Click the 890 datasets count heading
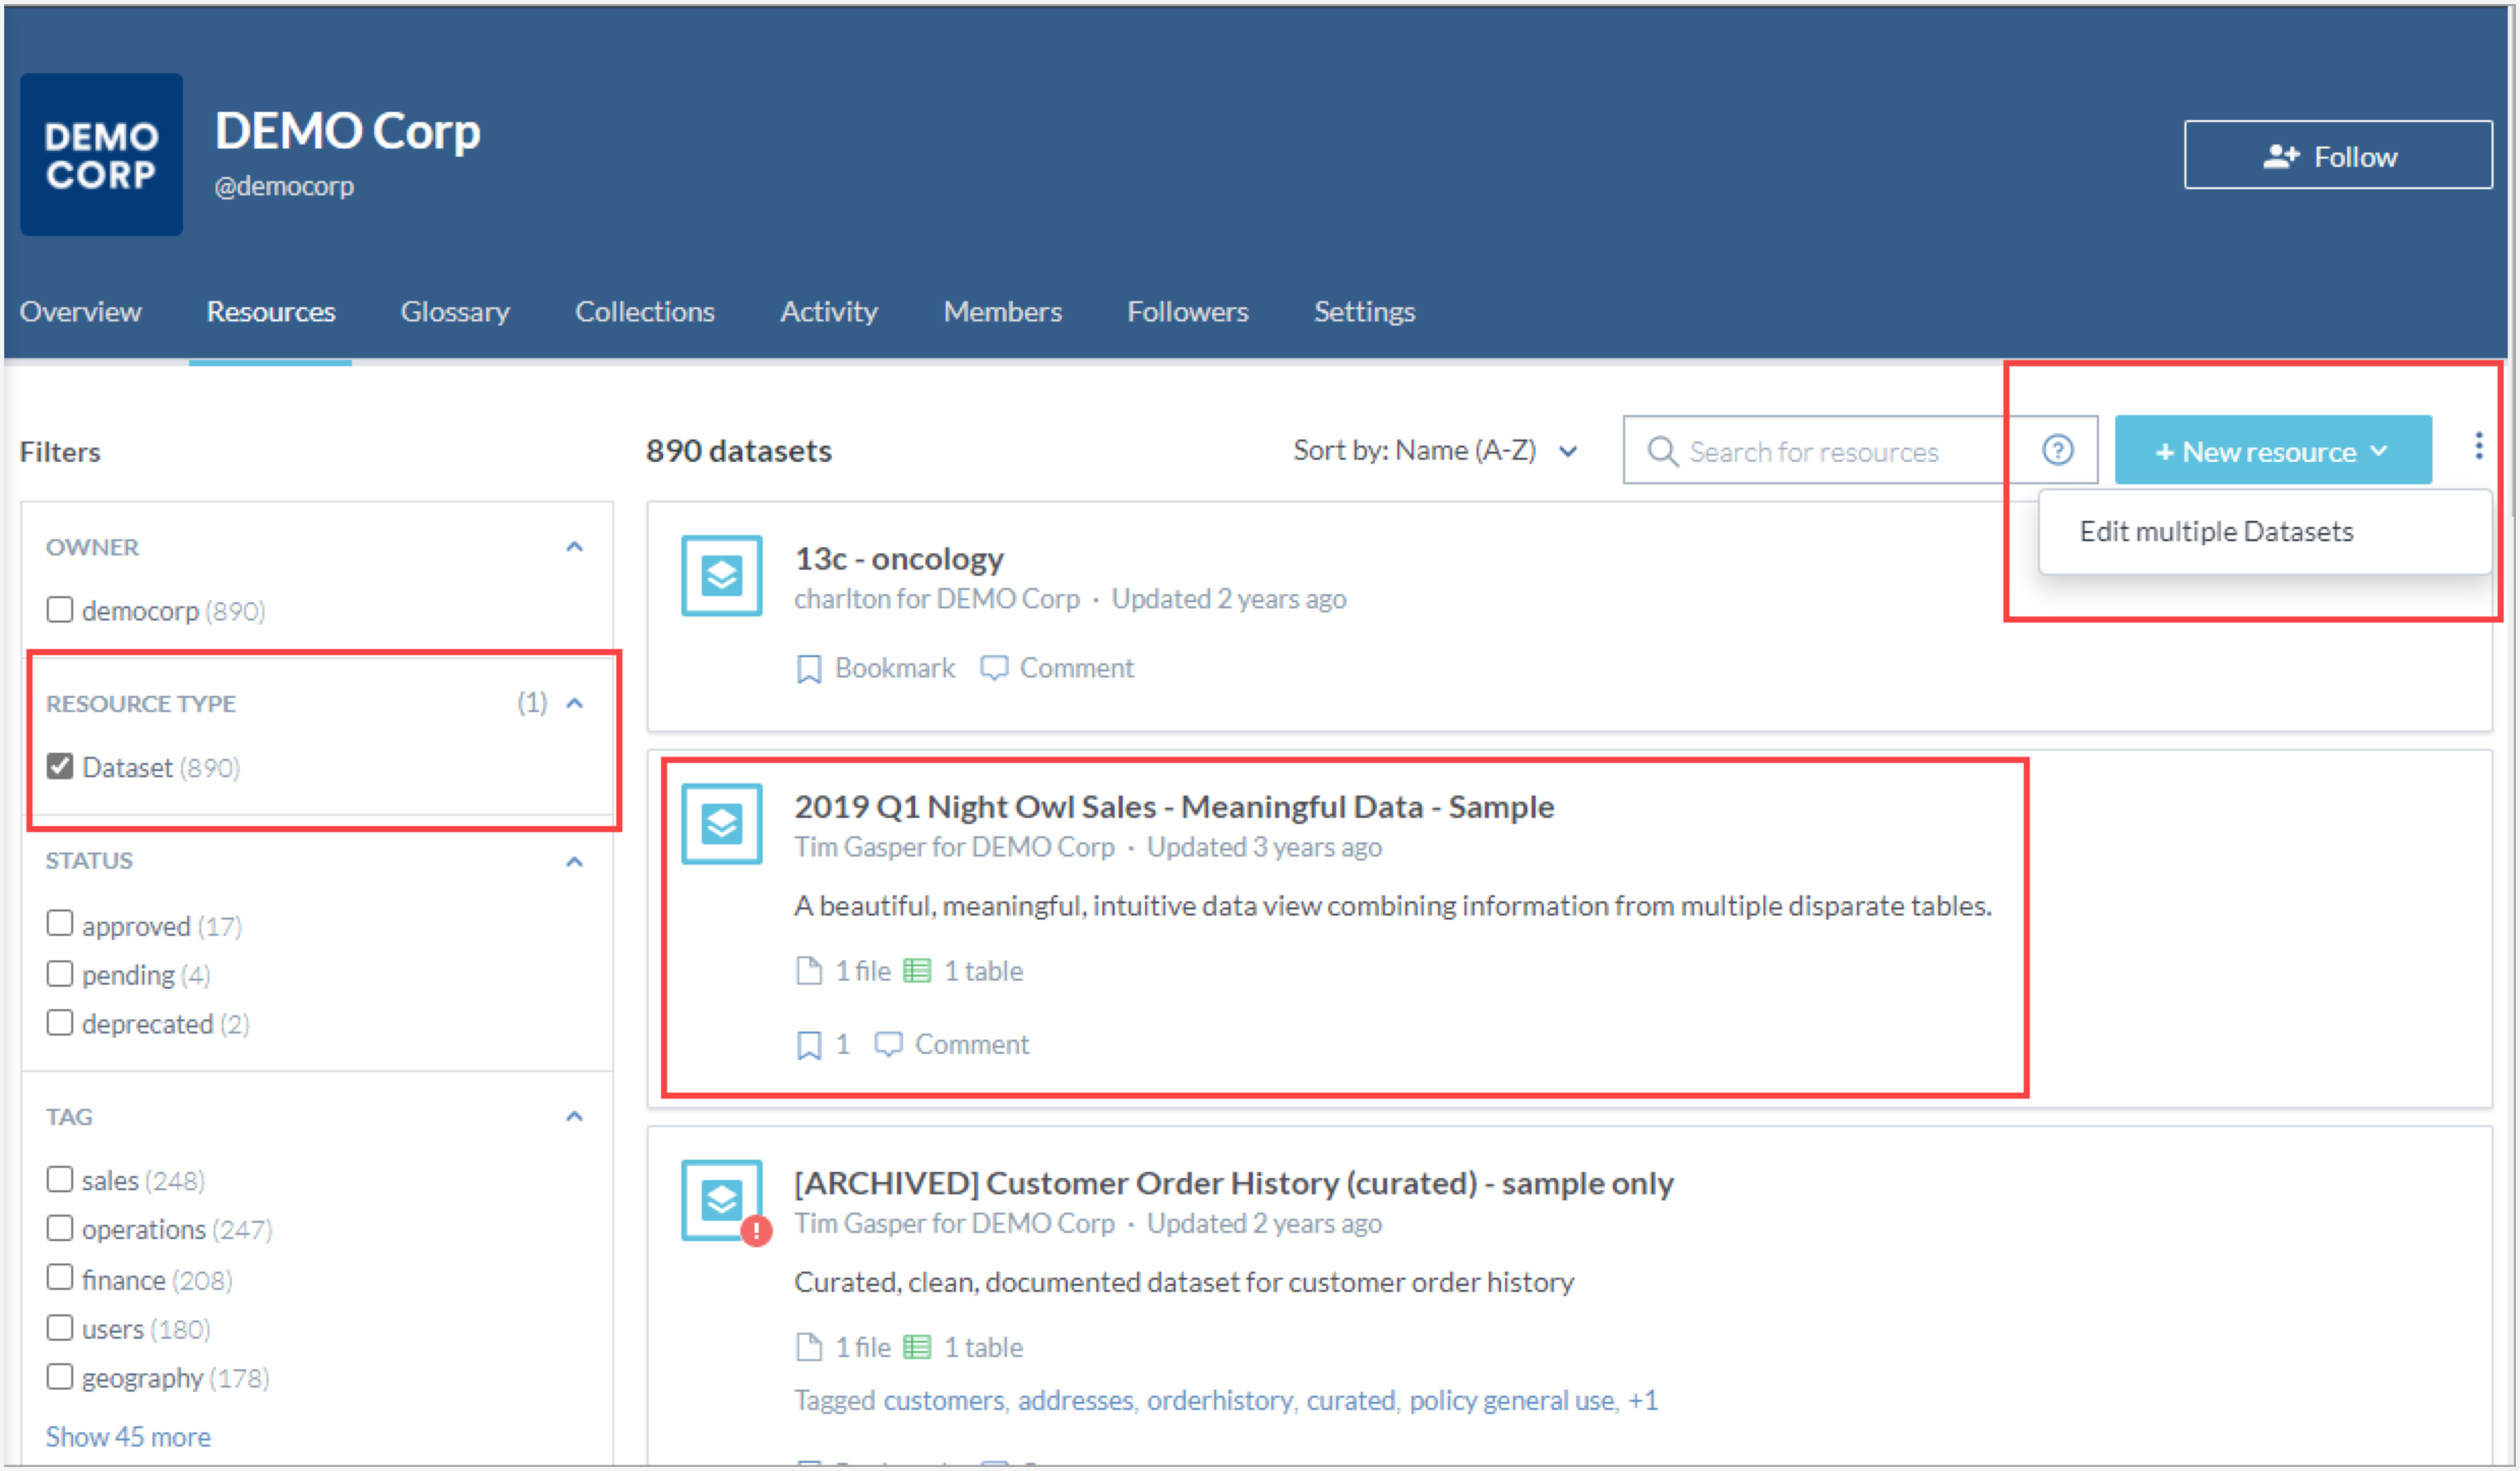Image resolution: width=2520 pixels, height=1471 pixels. [738, 451]
